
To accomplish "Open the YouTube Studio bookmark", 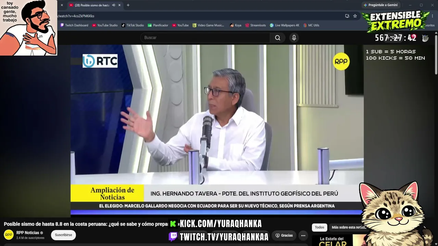I will 105,25.
